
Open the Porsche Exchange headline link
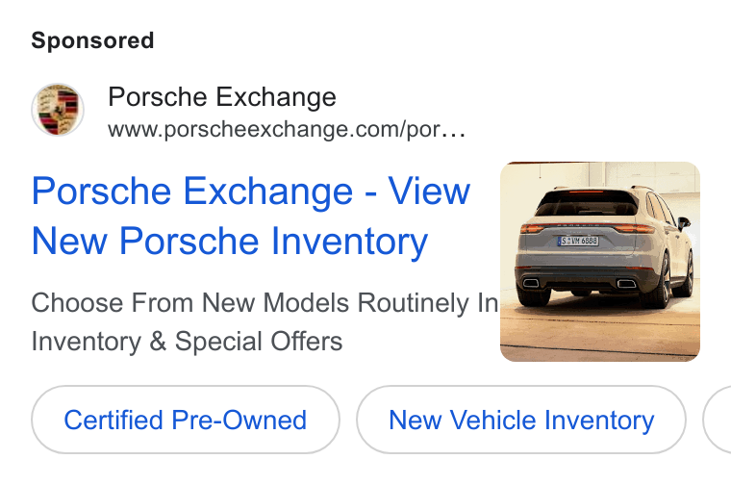(x=251, y=216)
